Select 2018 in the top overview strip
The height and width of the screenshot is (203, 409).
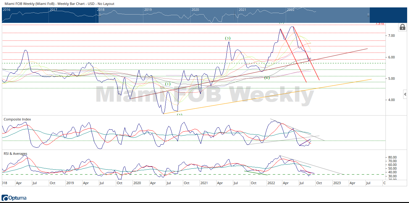(x=101, y=10)
